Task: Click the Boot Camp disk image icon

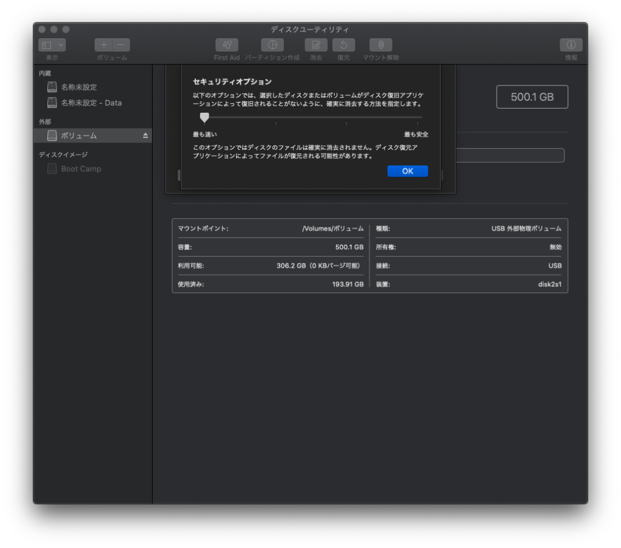Action: 52,169
